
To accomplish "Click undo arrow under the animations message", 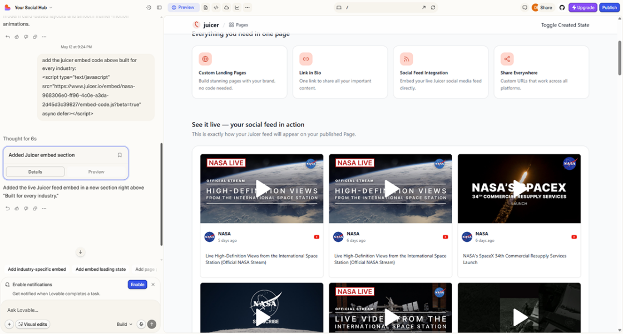I will [8, 37].
